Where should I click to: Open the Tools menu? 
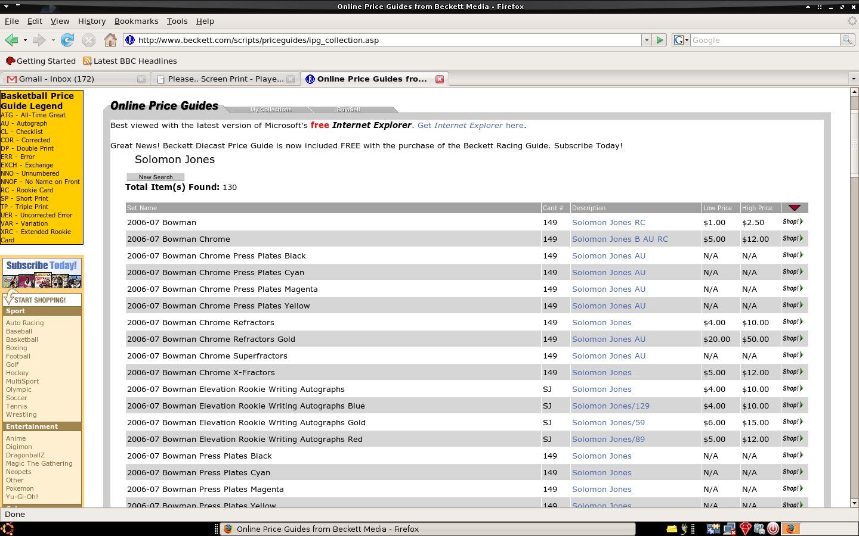point(177,21)
